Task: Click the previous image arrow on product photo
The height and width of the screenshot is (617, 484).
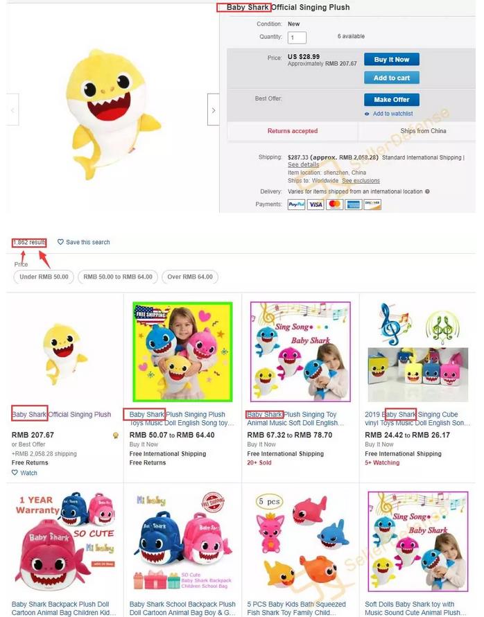Action: click(12, 110)
